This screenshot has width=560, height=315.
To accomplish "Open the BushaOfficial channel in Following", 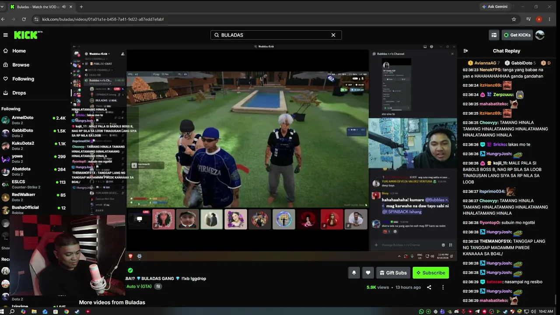I will coord(34,210).
